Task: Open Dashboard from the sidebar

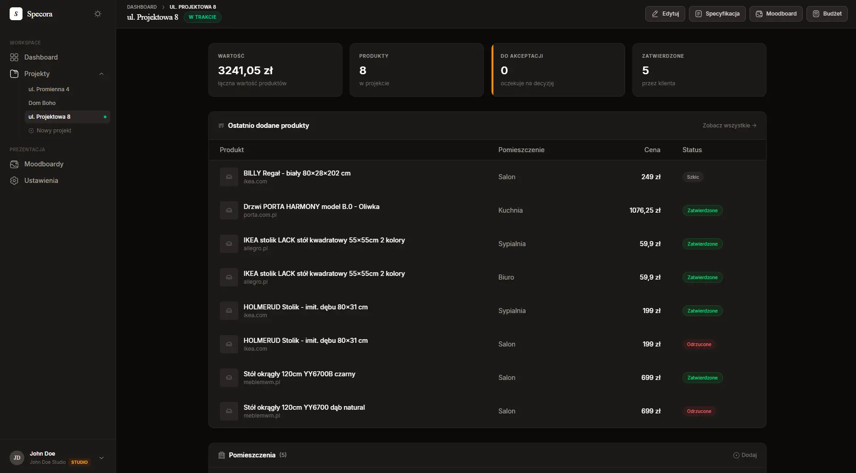Action: [41, 57]
